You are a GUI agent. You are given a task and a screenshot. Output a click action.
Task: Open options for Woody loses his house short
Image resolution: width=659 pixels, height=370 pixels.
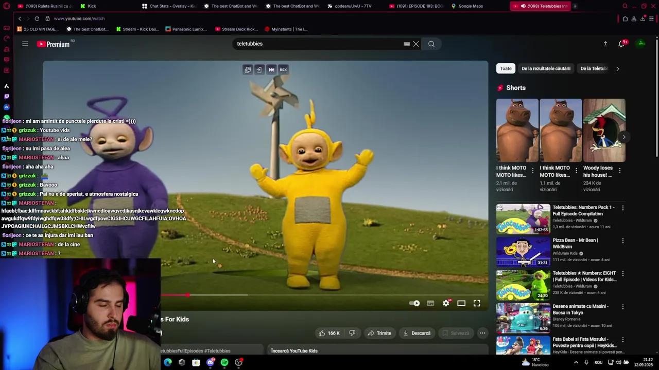coord(620,170)
